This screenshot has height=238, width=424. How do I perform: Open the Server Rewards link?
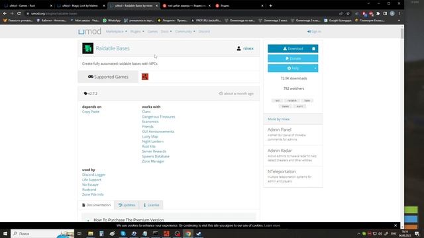154,151
